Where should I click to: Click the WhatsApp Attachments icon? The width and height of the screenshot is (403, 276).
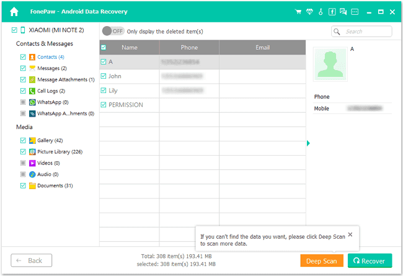pyautogui.click(x=32, y=114)
